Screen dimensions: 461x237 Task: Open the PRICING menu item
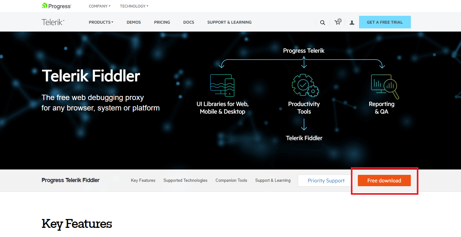pyautogui.click(x=162, y=22)
